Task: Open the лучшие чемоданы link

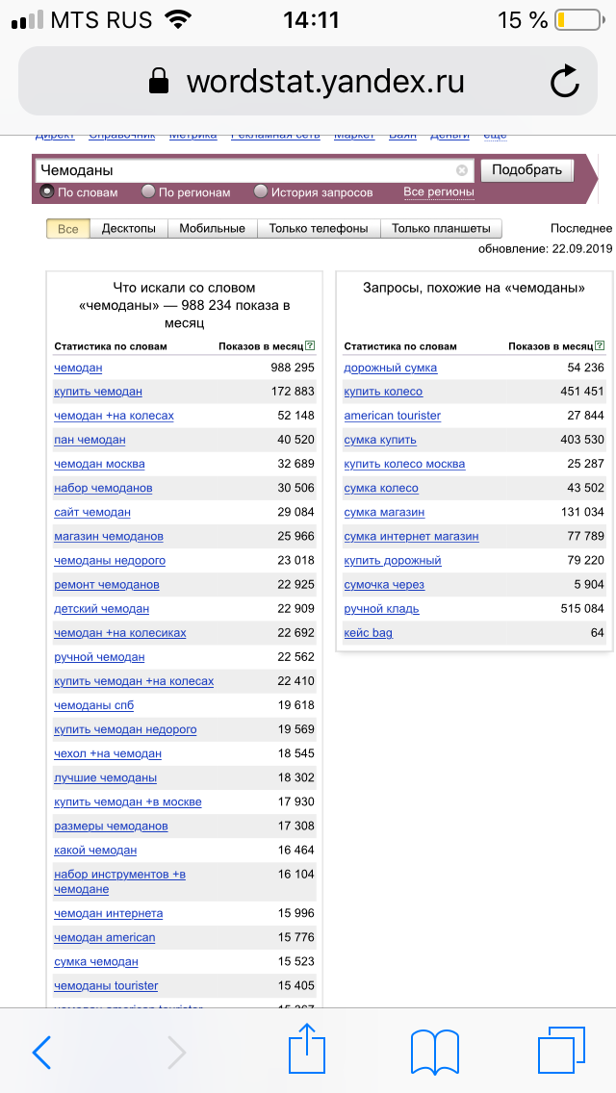Action: coord(105,778)
